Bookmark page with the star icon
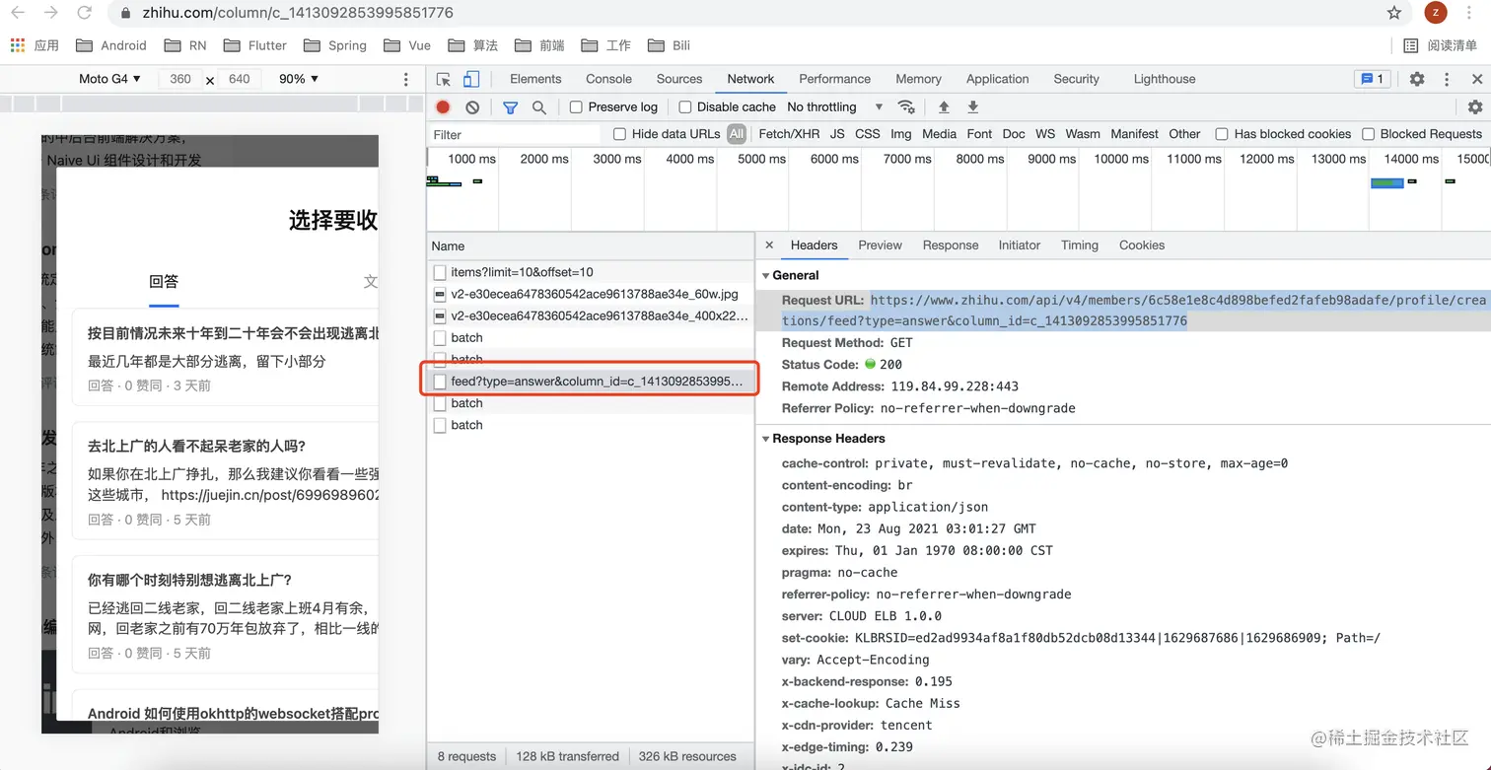The image size is (1491, 770). [1394, 13]
